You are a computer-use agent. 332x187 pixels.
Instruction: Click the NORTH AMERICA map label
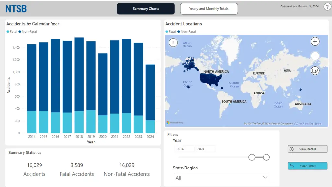[x=216, y=72]
